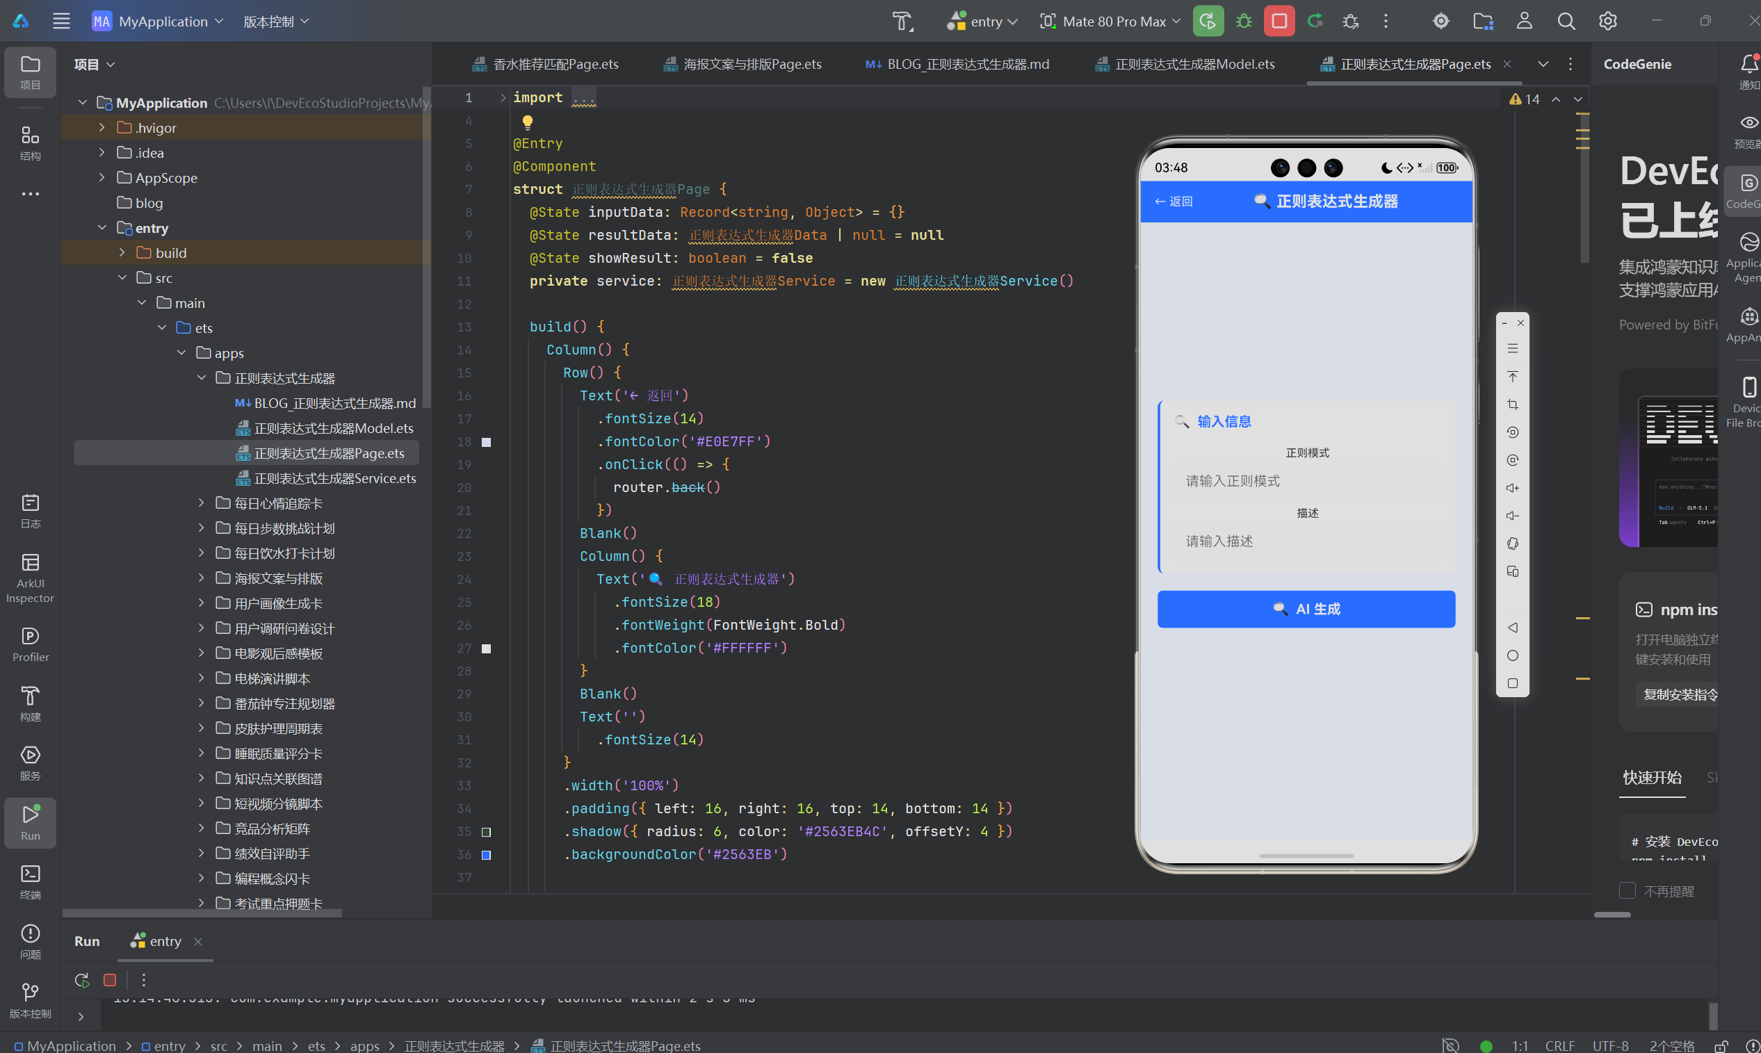The image size is (1761, 1053).
Task: Rerun entry from the Run panel
Action: click(x=82, y=980)
